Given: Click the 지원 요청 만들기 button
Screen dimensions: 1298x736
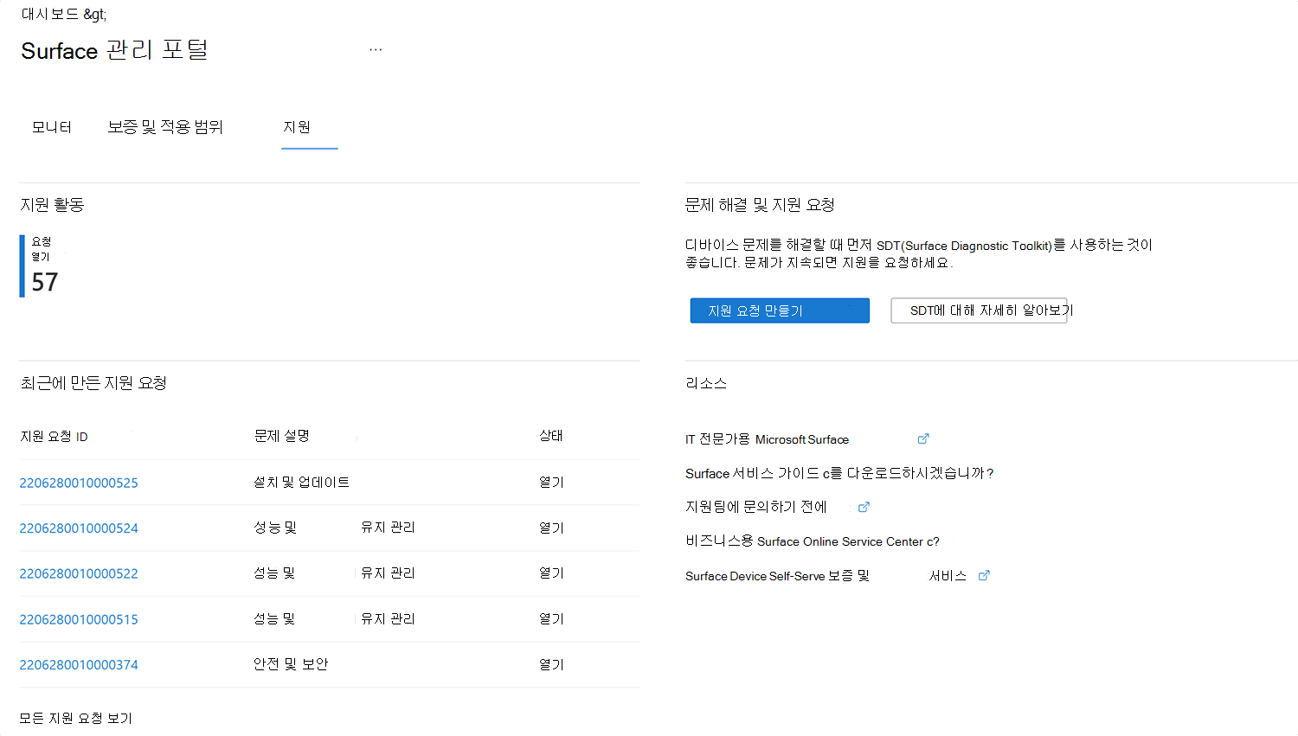Looking at the screenshot, I should tap(780, 310).
